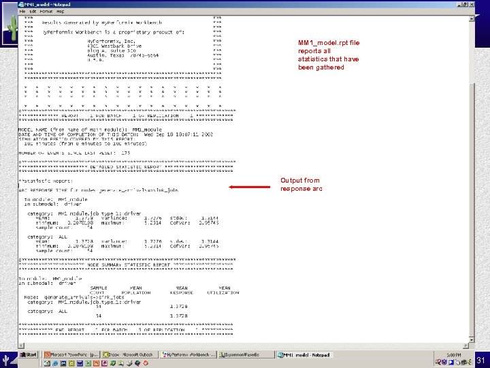Open the Format menu in Notepad

pos(46,12)
